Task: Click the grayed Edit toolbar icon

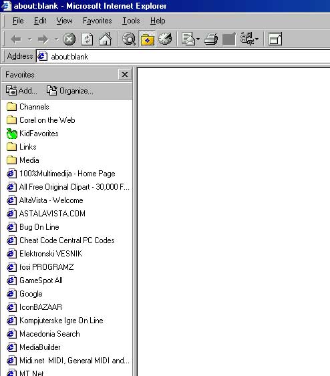Action: (x=229, y=39)
